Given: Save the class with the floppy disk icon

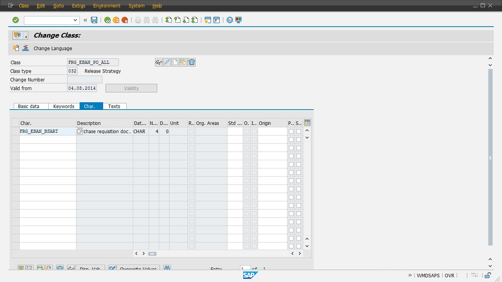Looking at the screenshot, I should (94, 20).
